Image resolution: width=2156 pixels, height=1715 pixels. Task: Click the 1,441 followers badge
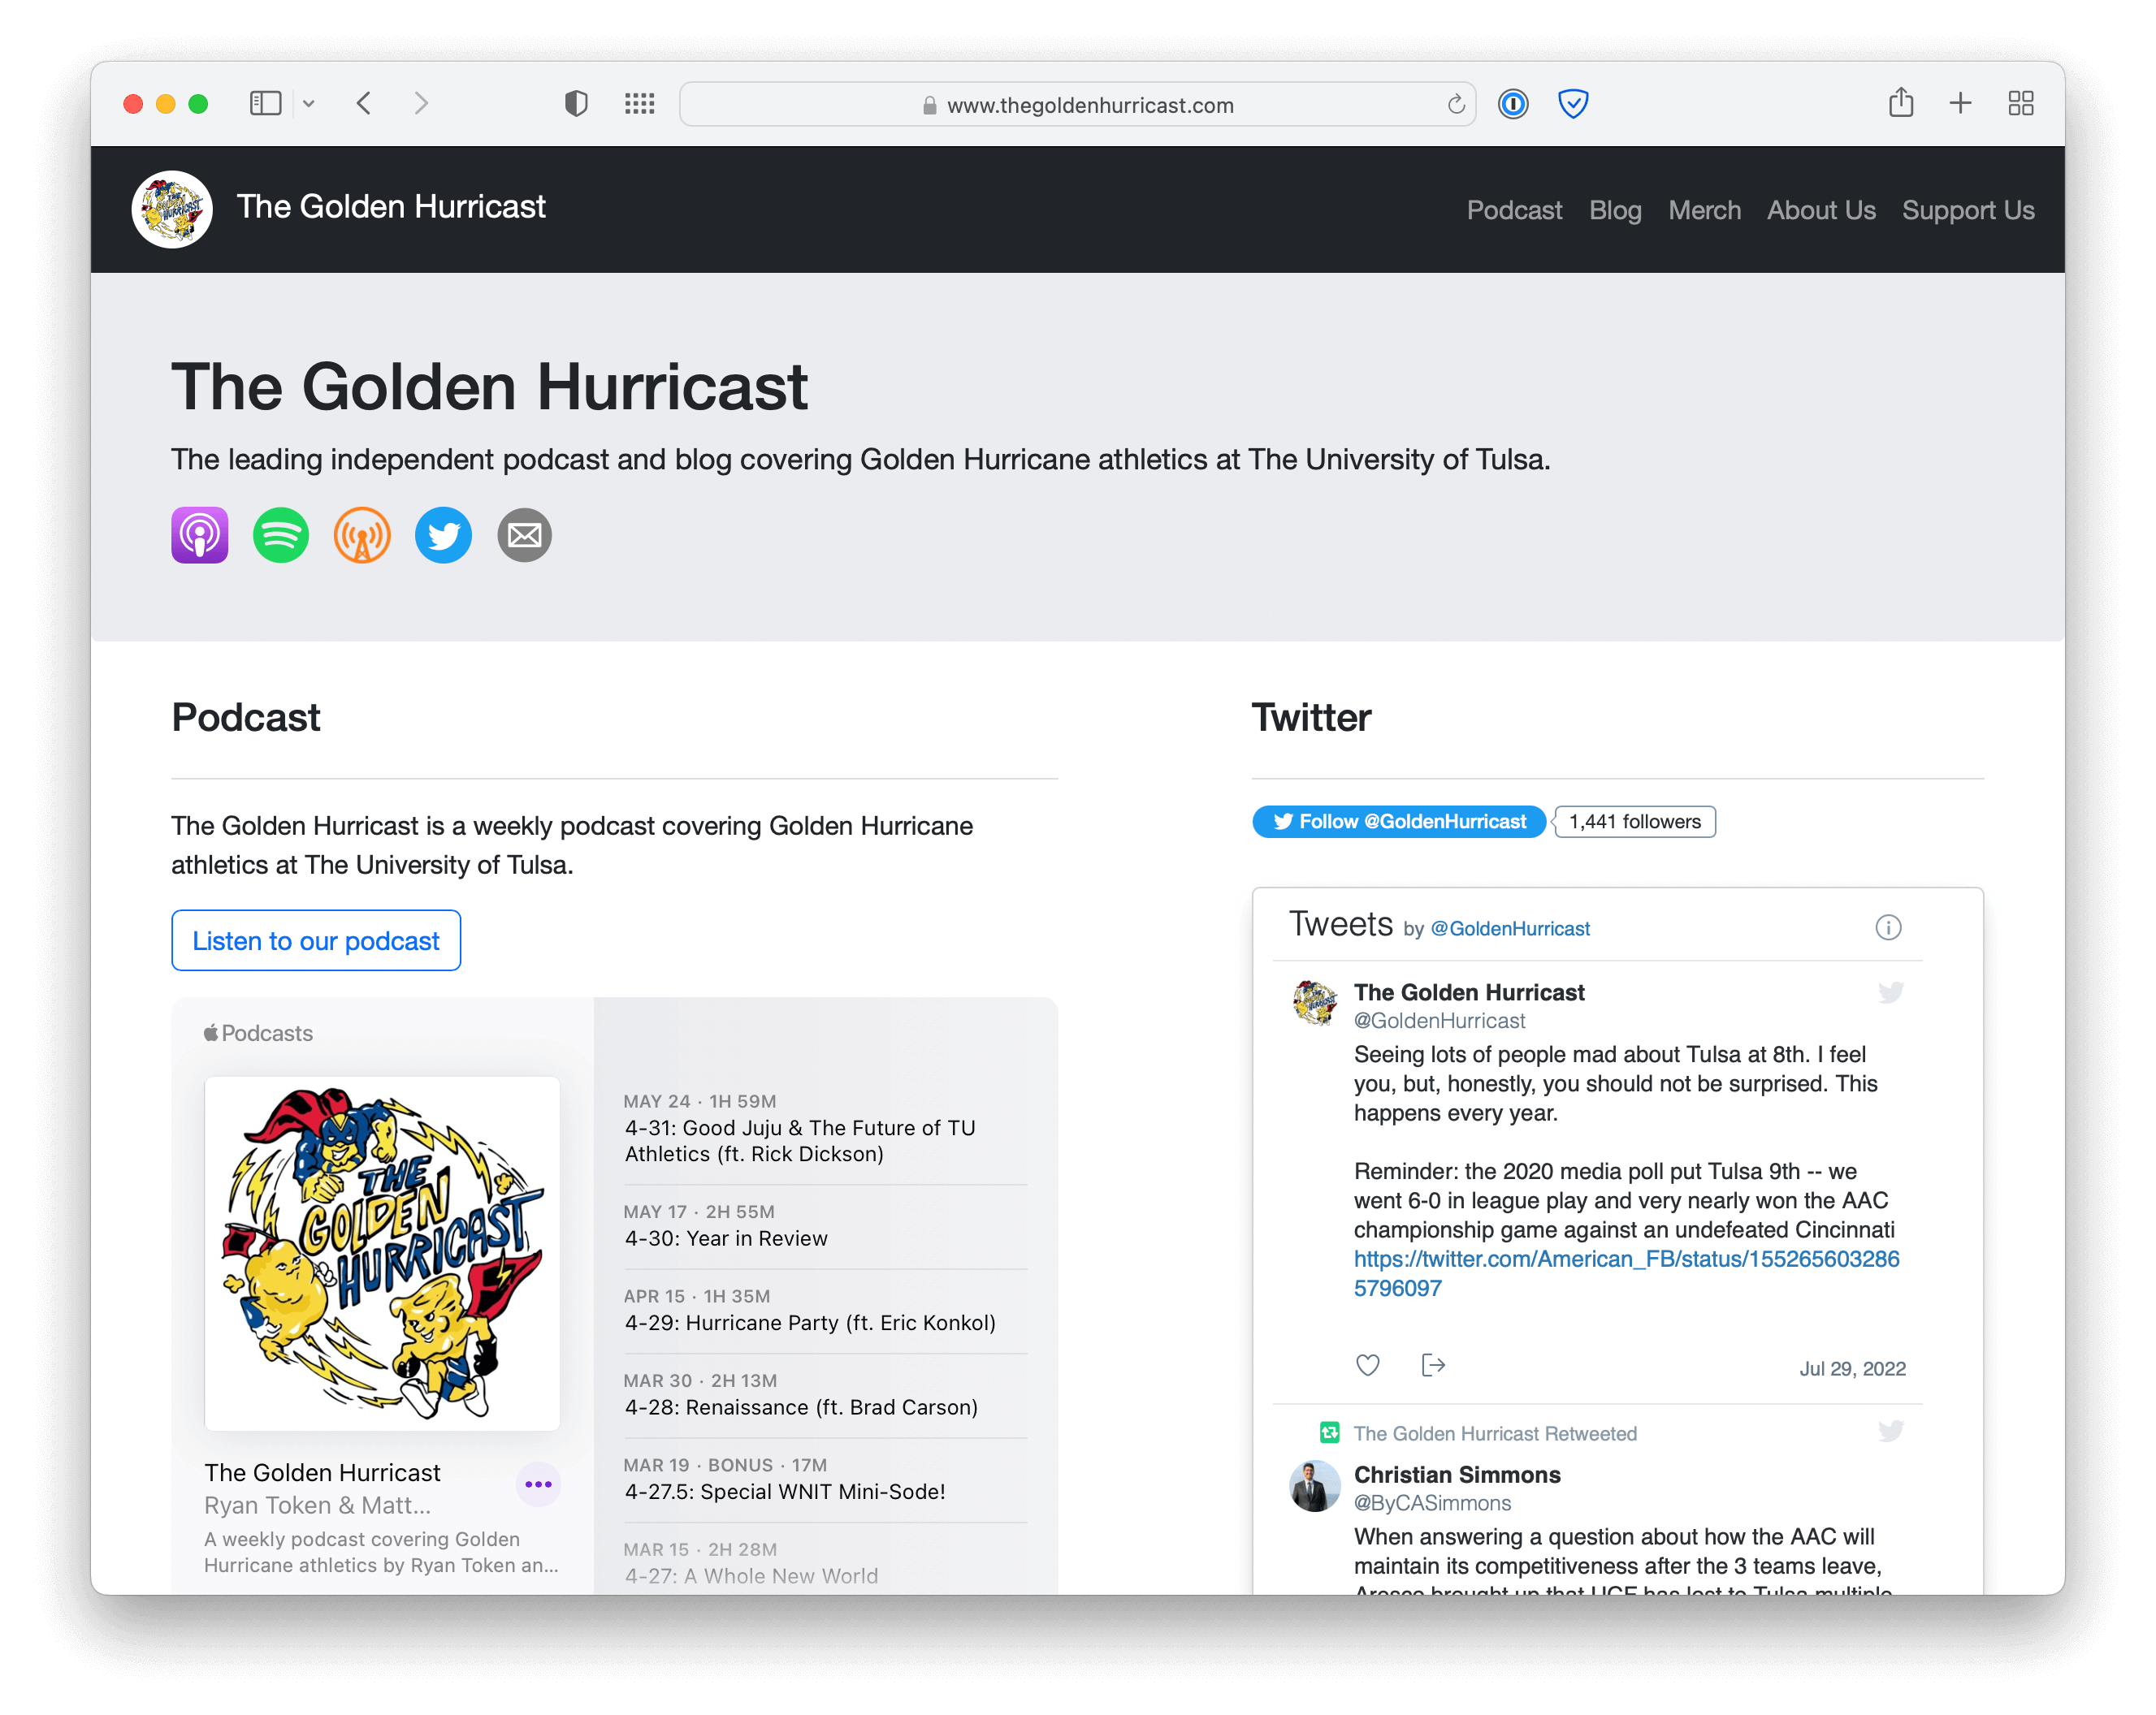click(x=1635, y=822)
